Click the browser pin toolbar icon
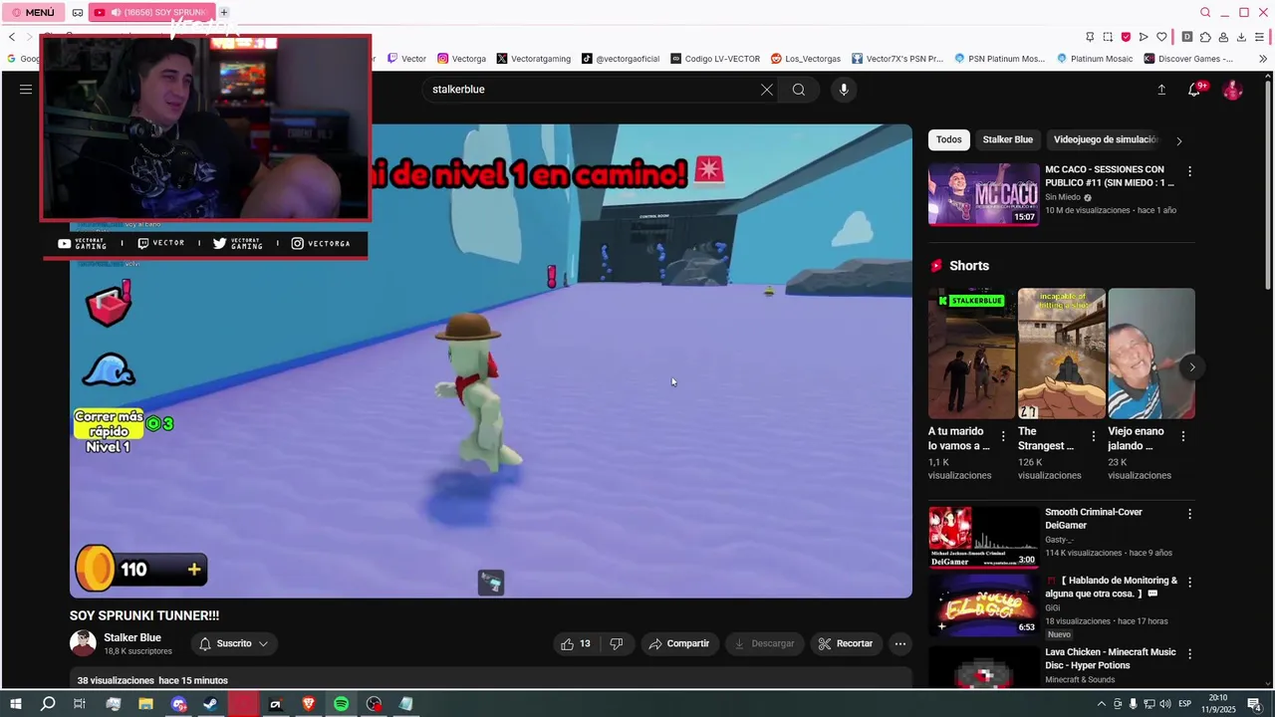Screen dimensions: 1275x717 coord(1090,37)
